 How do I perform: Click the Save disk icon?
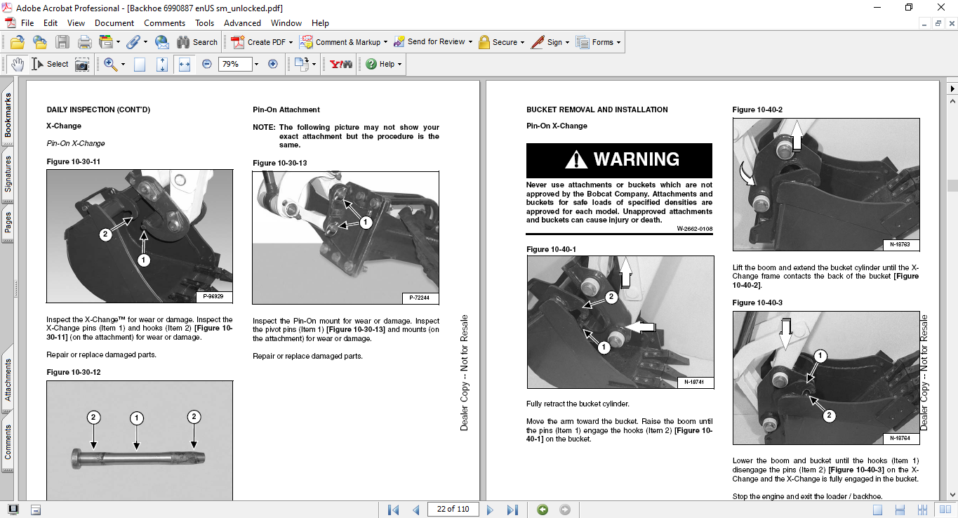[x=62, y=42]
